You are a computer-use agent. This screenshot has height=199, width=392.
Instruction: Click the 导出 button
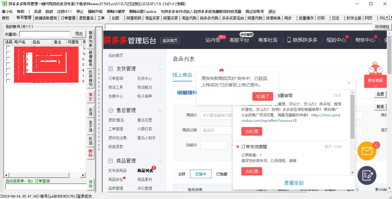(x=79, y=34)
